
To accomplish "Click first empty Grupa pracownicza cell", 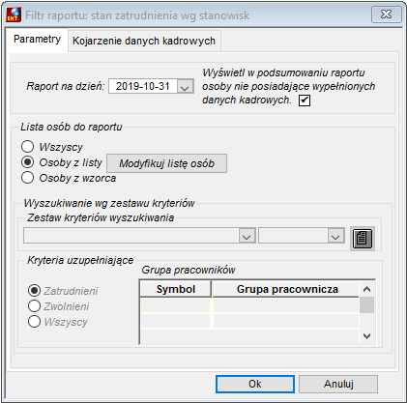I will [286, 305].
